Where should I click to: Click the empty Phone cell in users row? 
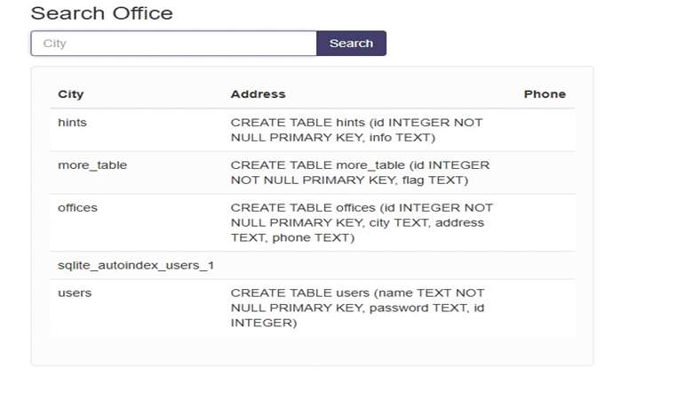click(x=545, y=308)
